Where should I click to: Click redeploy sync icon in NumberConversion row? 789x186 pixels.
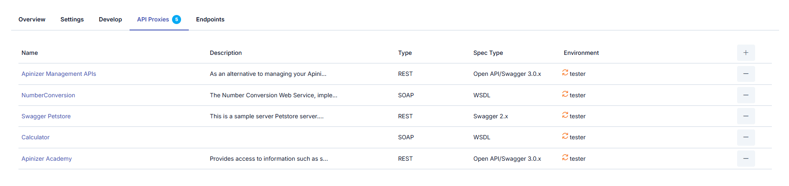click(565, 94)
